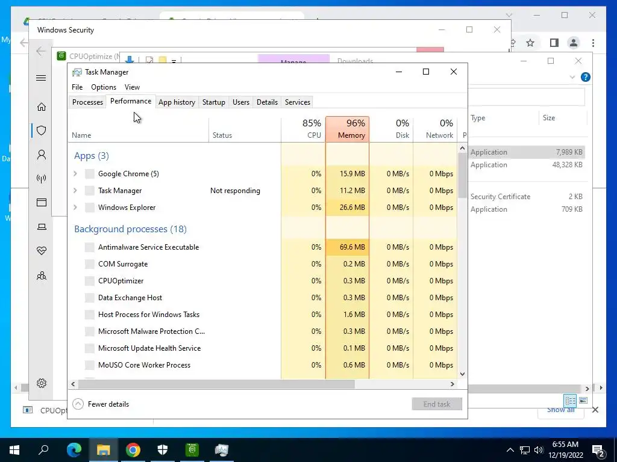Click network tray icon
The height and width of the screenshot is (462, 617).
(525, 450)
